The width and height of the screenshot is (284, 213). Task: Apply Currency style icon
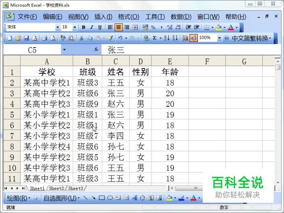click(145, 27)
